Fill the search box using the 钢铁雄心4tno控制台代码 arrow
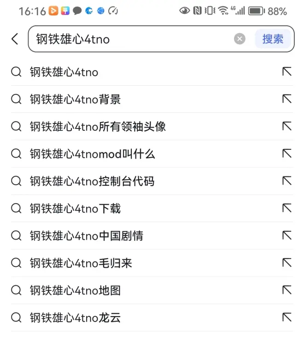 click(x=287, y=181)
